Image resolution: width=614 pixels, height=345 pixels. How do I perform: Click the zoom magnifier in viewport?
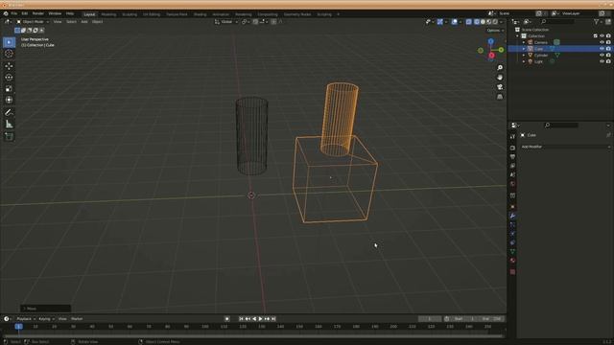500,68
